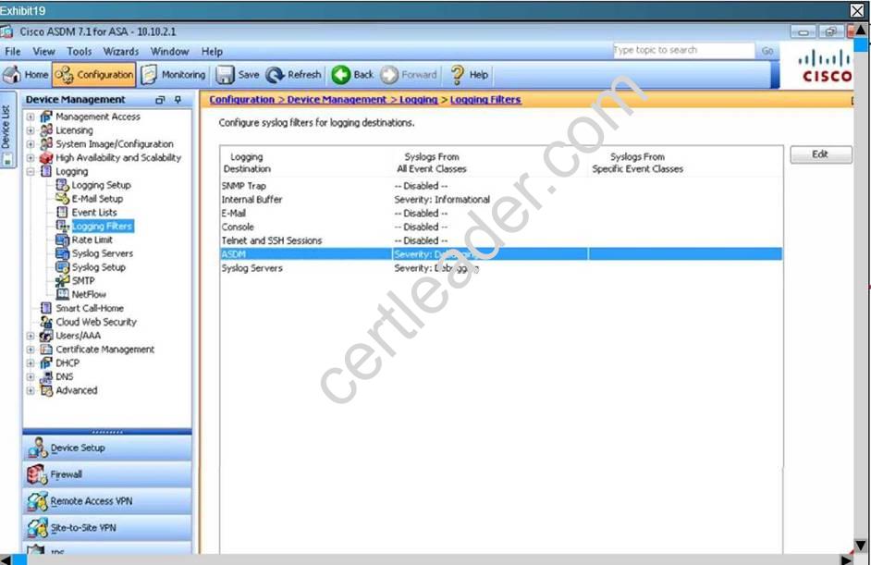The height and width of the screenshot is (565, 871).
Task: Click the Remote Access VPN panel icon
Action: click(37, 501)
